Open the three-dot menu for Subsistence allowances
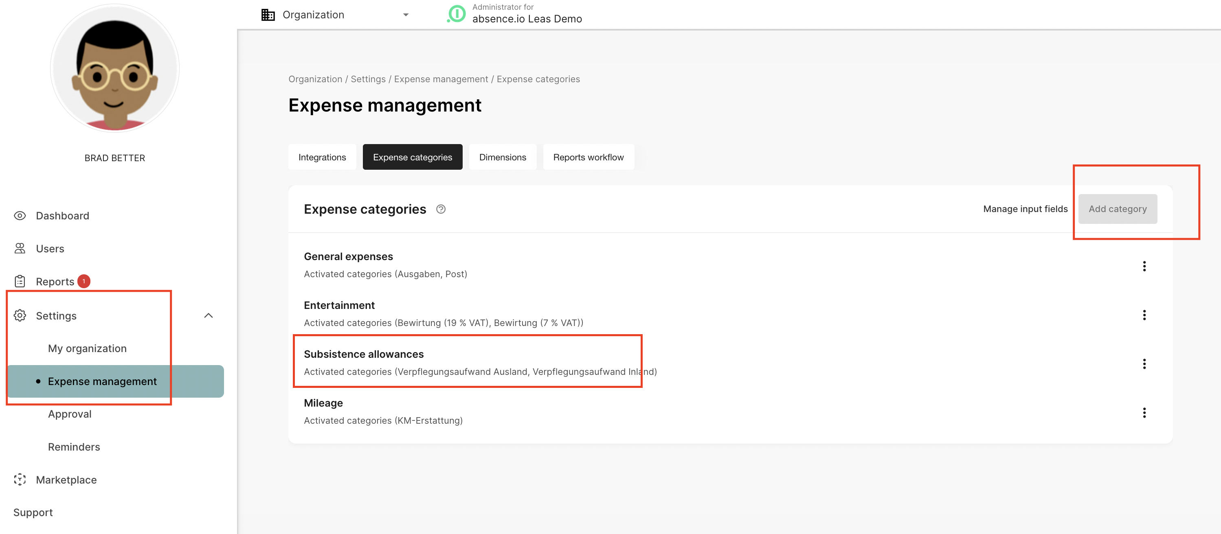Screen dimensions: 1221x534 [x=1145, y=364]
